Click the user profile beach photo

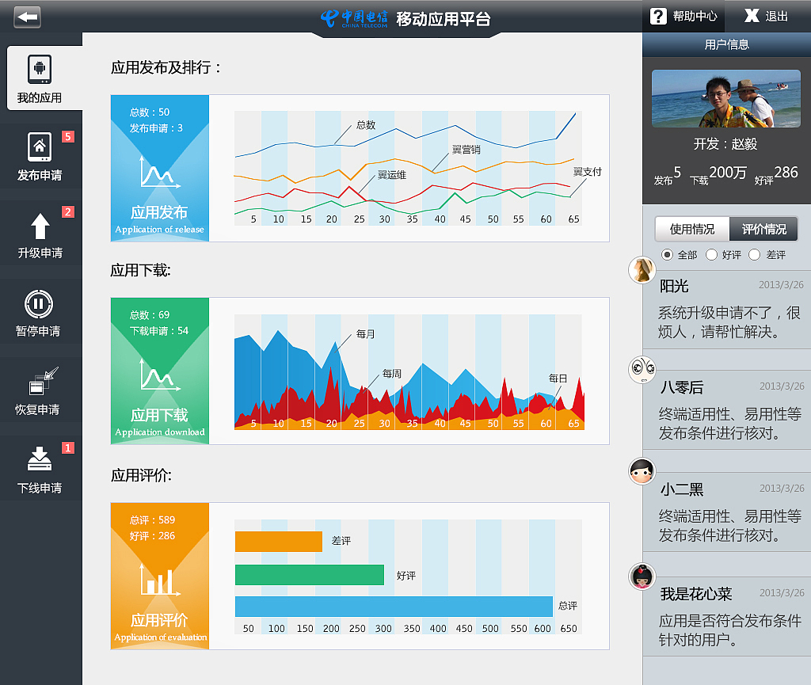726,99
